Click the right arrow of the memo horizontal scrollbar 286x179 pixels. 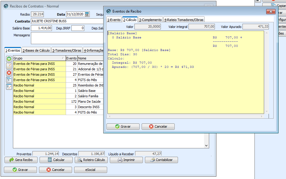[262, 116]
